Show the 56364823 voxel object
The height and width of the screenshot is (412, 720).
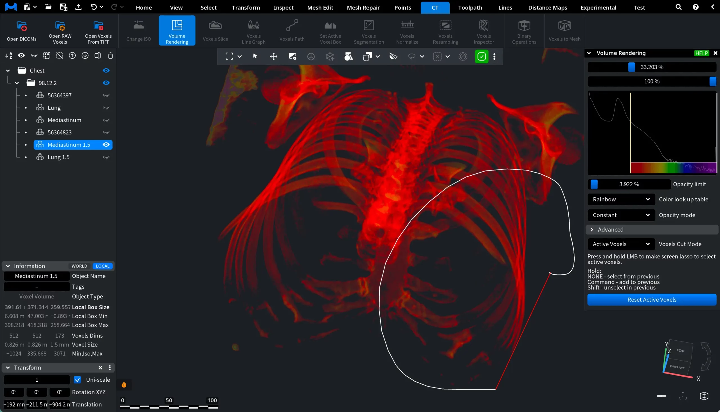(x=106, y=132)
